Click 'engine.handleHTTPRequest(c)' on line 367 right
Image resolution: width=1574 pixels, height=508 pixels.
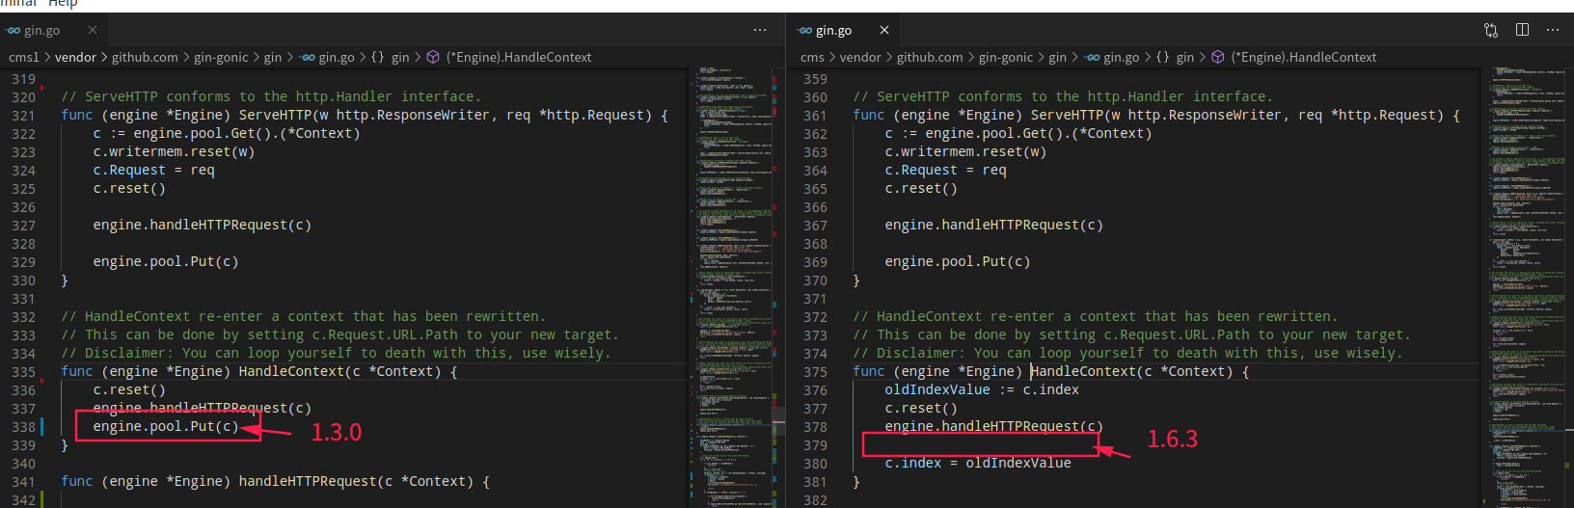(x=994, y=225)
